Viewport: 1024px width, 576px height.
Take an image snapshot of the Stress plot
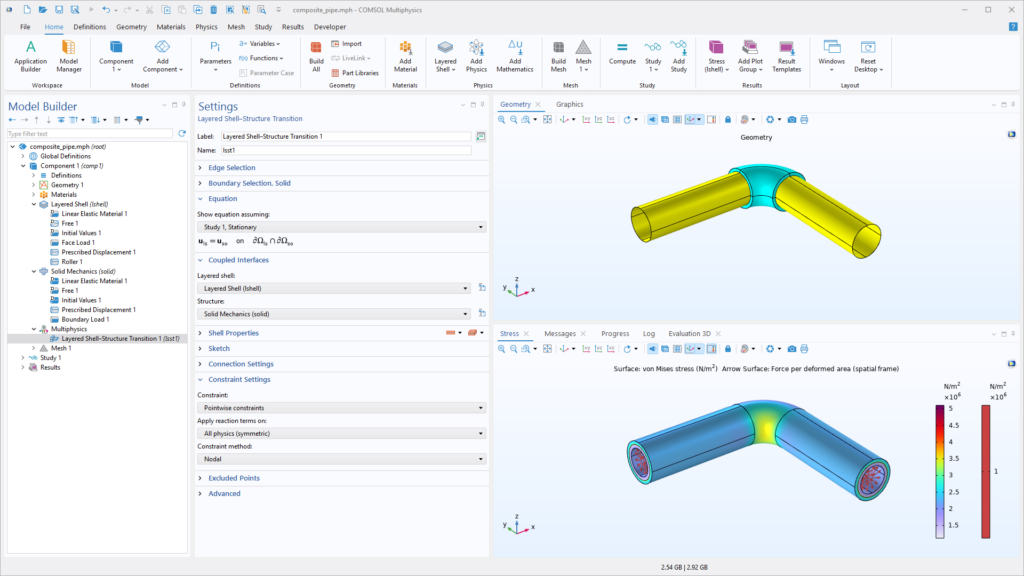click(x=792, y=349)
